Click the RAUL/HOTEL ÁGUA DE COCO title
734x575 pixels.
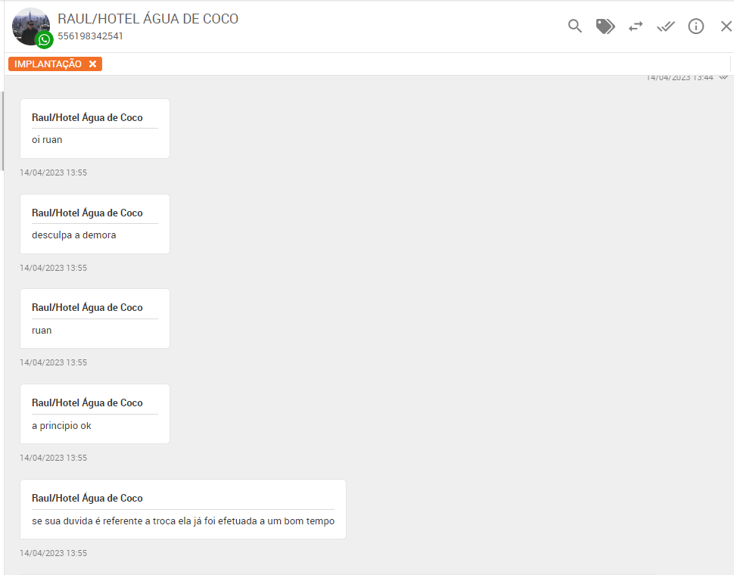[148, 19]
